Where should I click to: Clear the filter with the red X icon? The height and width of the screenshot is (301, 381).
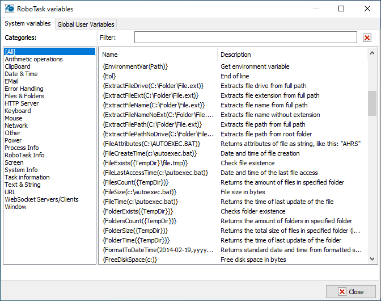pyautogui.click(x=367, y=37)
